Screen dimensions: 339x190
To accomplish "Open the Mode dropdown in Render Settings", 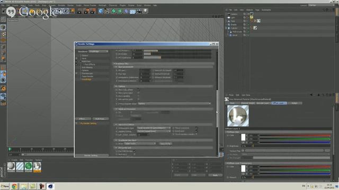I will click(140, 144).
